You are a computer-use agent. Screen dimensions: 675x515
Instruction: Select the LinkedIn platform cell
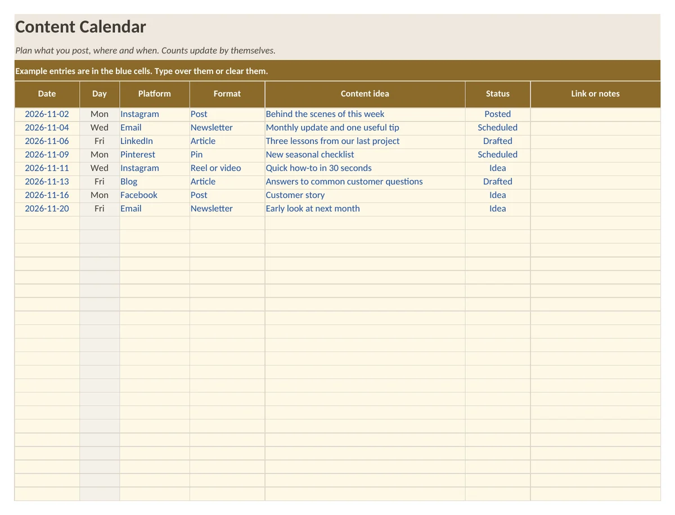155,141
